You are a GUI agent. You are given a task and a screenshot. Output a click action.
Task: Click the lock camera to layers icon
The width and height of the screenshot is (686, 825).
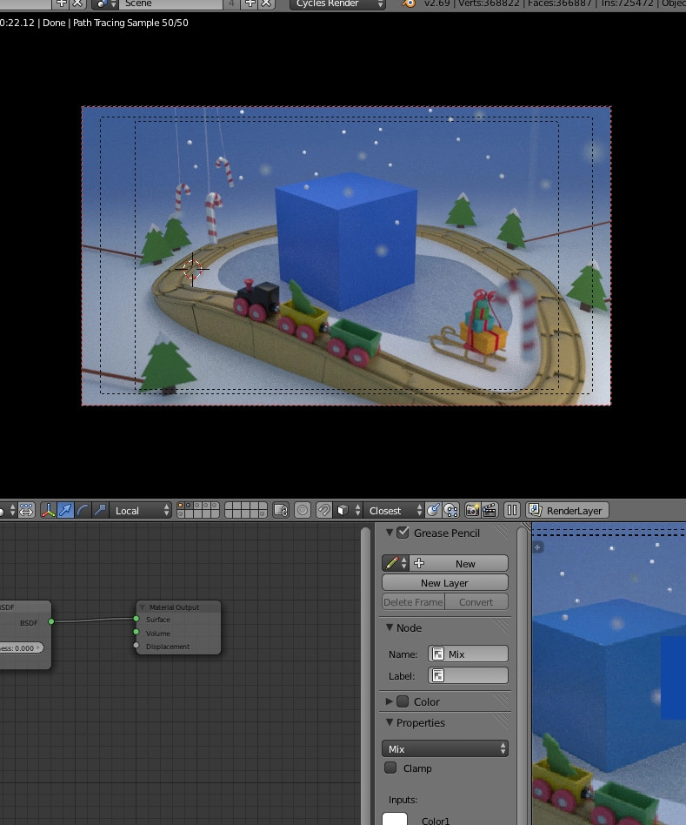tap(281, 510)
